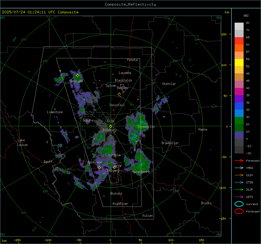261x244 pixels.
Task: Click the Banff label on map
Action: coord(48,162)
